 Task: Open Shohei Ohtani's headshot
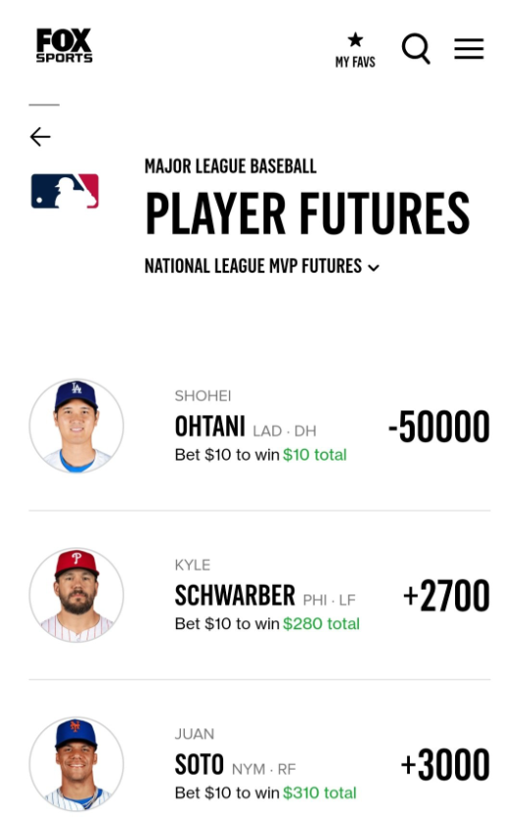tap(77, 425)
